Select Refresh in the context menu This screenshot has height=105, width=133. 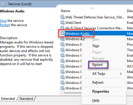[x=98, y=83]
